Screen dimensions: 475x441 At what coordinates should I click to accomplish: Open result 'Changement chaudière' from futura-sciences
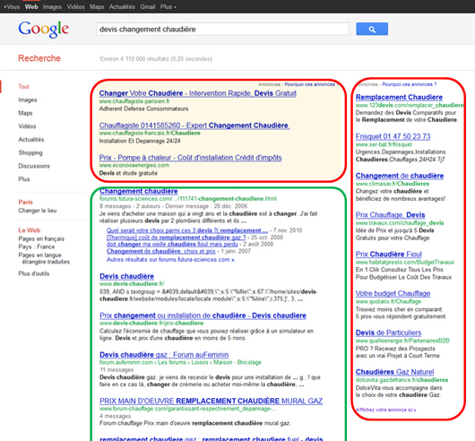138,191
